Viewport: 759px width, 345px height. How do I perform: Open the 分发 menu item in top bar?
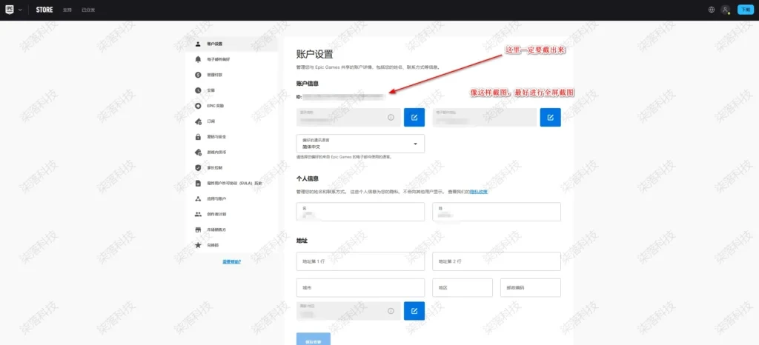[x=88, y=10]
